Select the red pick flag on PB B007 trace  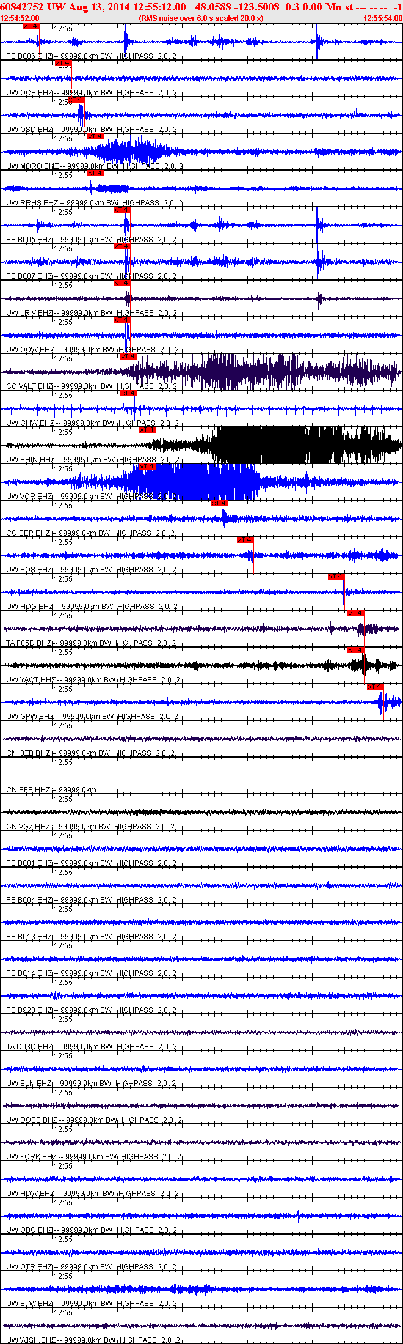122,246
